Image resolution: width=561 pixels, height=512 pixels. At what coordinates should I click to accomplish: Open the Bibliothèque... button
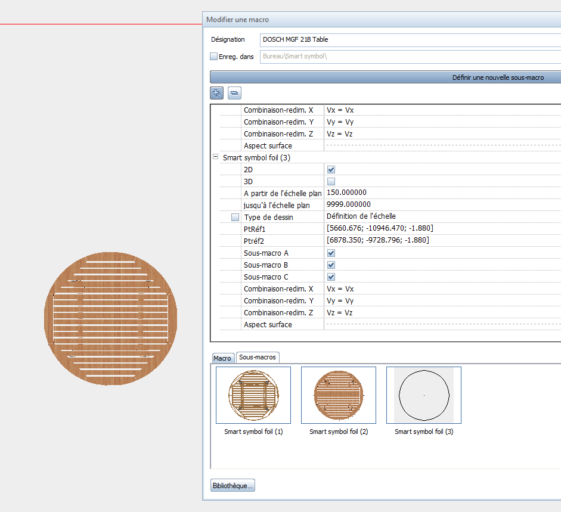tap(233, 486)
